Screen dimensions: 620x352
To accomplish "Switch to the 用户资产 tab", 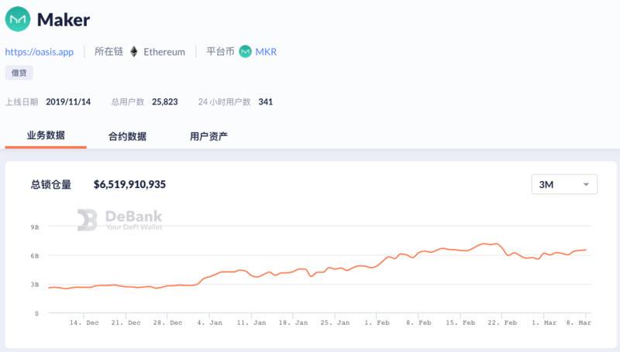I will [x=208, y=136].
